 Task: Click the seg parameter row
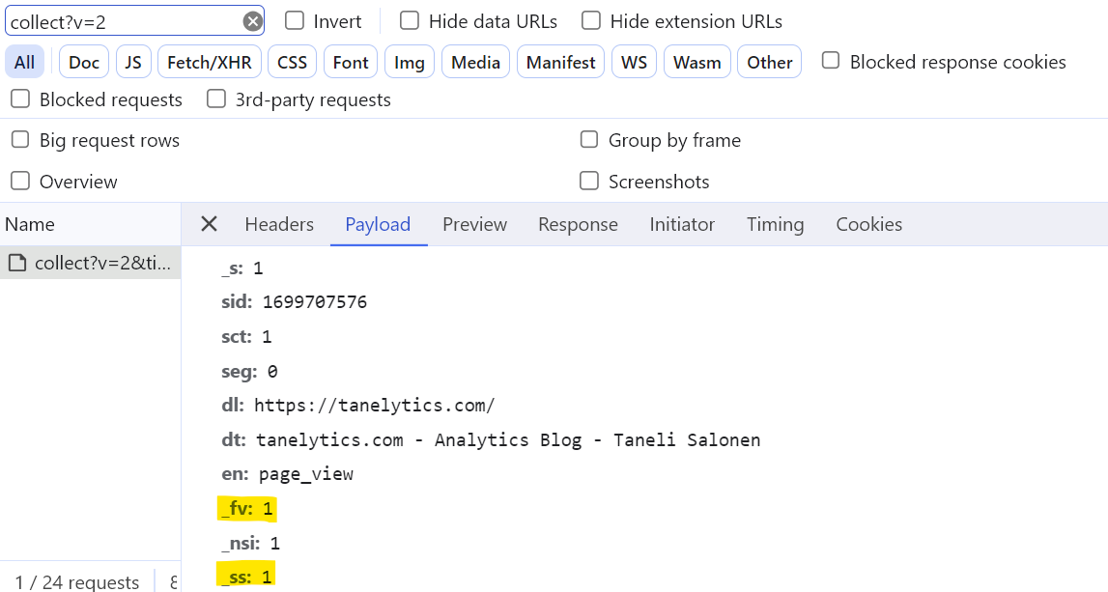point(249,372)
